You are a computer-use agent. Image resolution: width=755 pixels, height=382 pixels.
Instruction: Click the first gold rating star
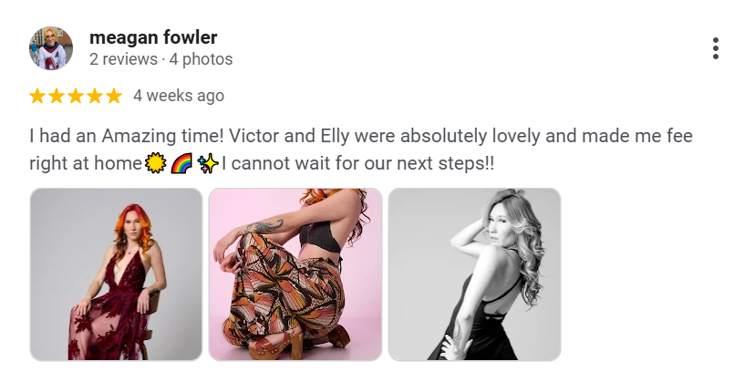click(x=37, y=96)
